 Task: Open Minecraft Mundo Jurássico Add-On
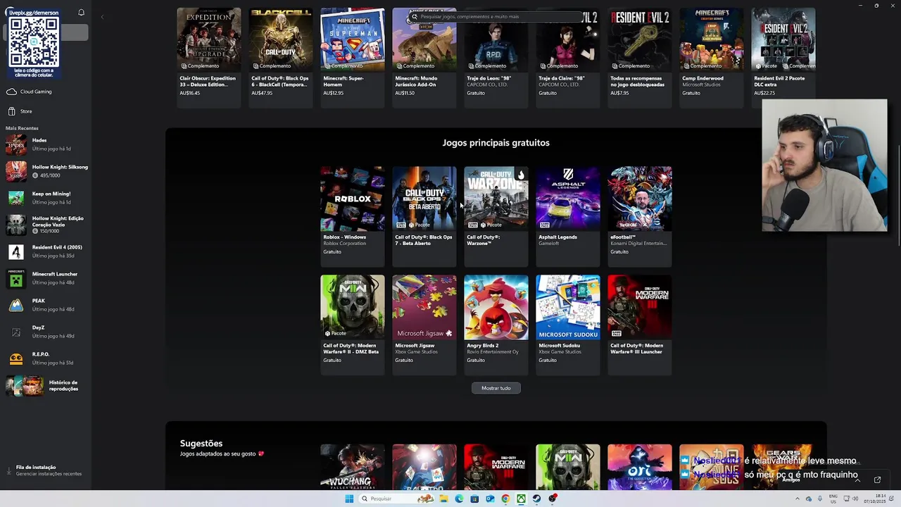pyautogui.click(x=424, y=57)
